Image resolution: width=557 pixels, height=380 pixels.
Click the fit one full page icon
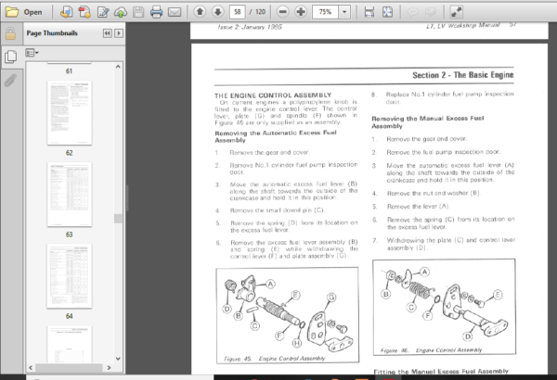coord(387,12)
